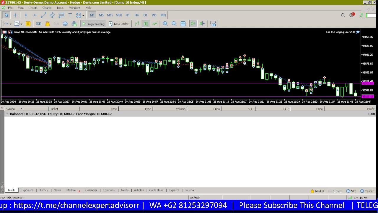The image size is (378, 213).
Task: Open the View menu
Action: coord(21,8)
